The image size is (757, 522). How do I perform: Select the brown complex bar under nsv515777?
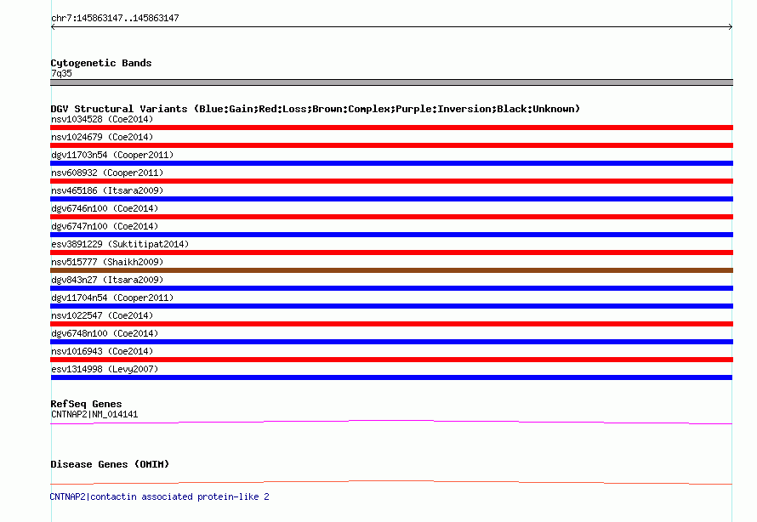(x=391, y=270)
